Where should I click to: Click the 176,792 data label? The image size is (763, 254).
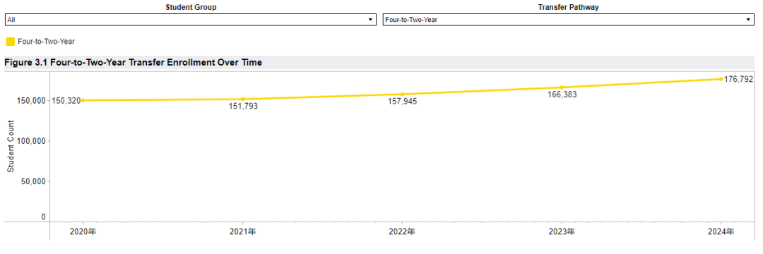point(738,79)
